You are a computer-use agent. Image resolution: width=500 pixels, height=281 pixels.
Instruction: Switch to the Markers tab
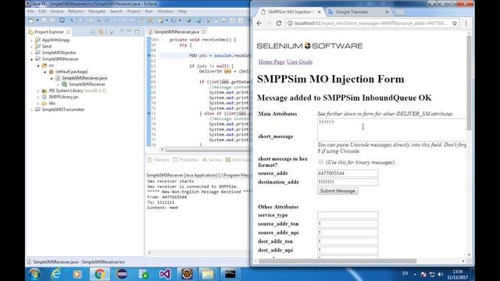point(159,159)
